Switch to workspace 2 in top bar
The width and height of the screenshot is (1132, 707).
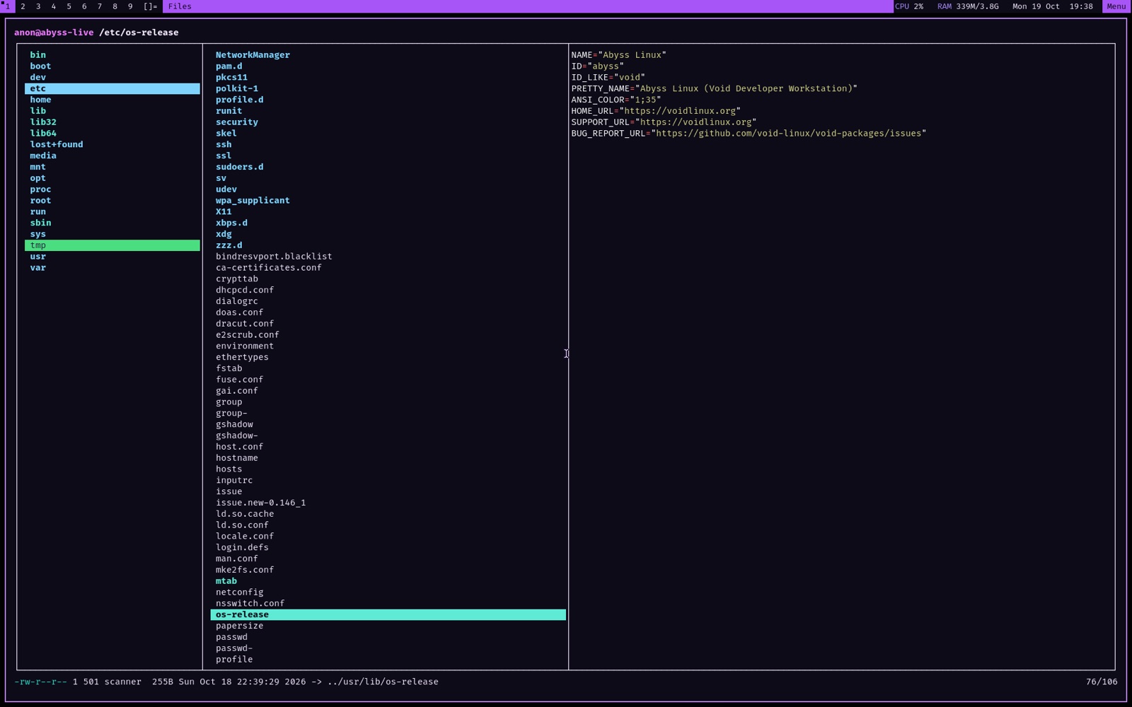pyautogui.click(x=23, y=6)
